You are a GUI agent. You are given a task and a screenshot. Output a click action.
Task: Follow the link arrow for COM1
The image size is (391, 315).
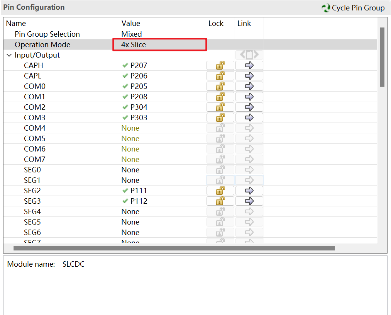[249, 97]
